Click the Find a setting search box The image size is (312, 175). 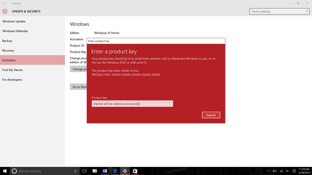click(279, 11)
